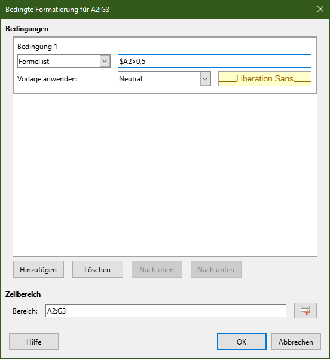The width and height of the screenshot is (330, 359).
Task: Click the yellow Liberation Sans style preview
Action: [265, 79]
